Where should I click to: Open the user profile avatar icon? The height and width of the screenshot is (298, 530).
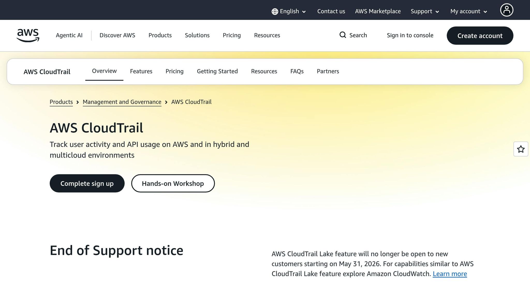[506, 10]
